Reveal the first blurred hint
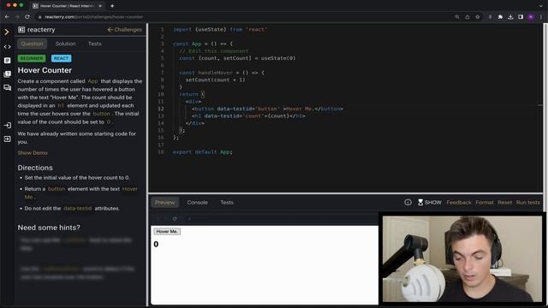Screen dimensions: 548x308 [76, 244]
